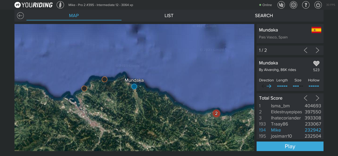Click the Hollow rating bar
338x156 pixels.
coord(314,86)
